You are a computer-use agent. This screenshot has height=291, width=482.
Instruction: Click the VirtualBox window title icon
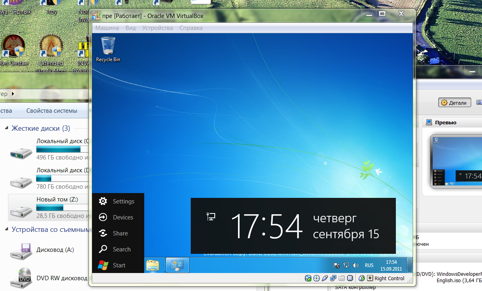(x=96, y=16)
